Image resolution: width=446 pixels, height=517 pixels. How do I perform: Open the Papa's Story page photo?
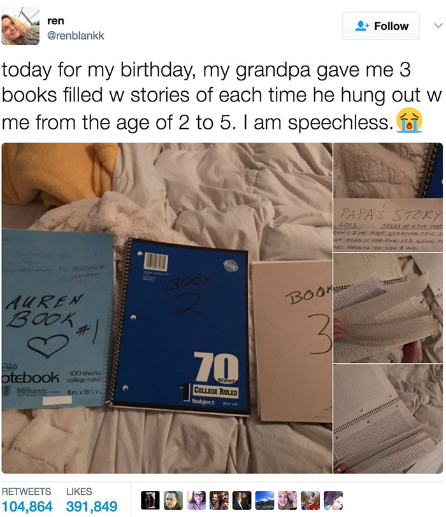click(388, 197)
